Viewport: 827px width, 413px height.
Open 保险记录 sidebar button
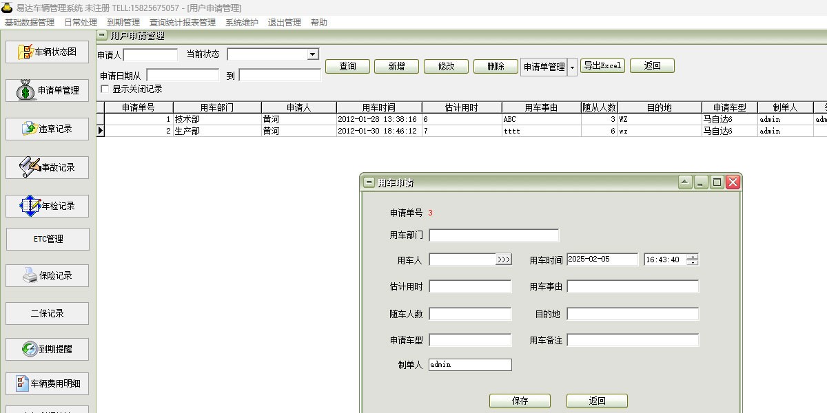(48, 275)
